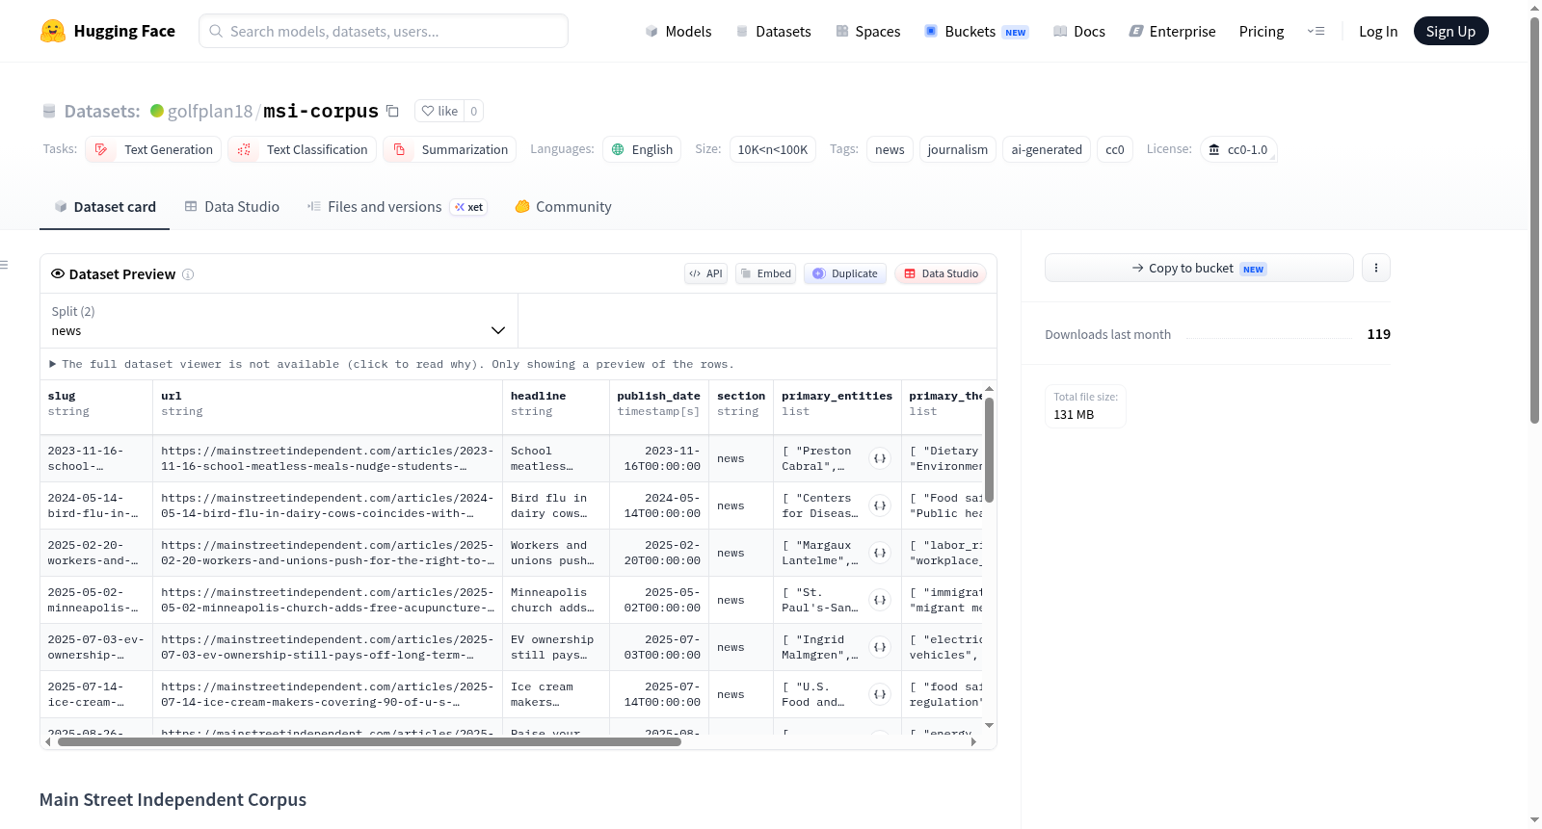Click the Summarization task tag

(x=449, y=149)
